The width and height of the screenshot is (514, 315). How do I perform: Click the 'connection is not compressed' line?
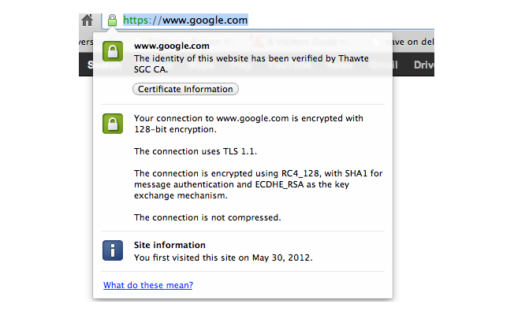[x=207, y=217]
